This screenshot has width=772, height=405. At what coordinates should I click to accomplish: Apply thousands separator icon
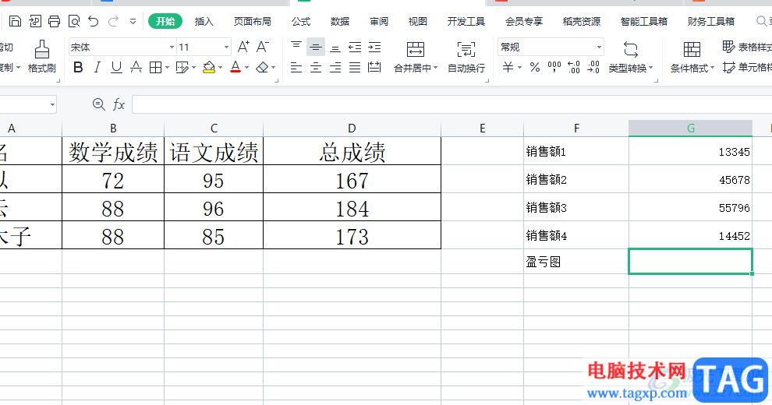554,67
